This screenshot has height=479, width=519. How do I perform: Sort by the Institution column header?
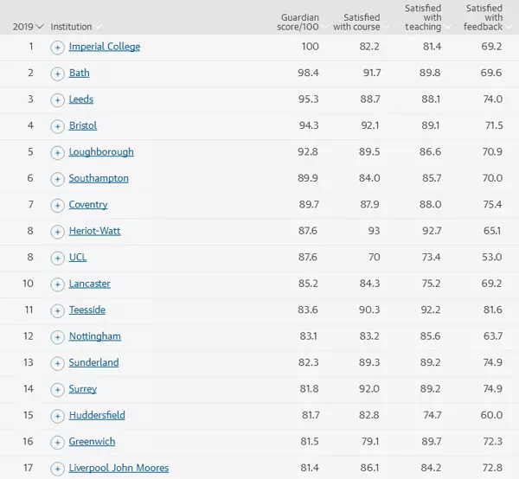point(74,27)
